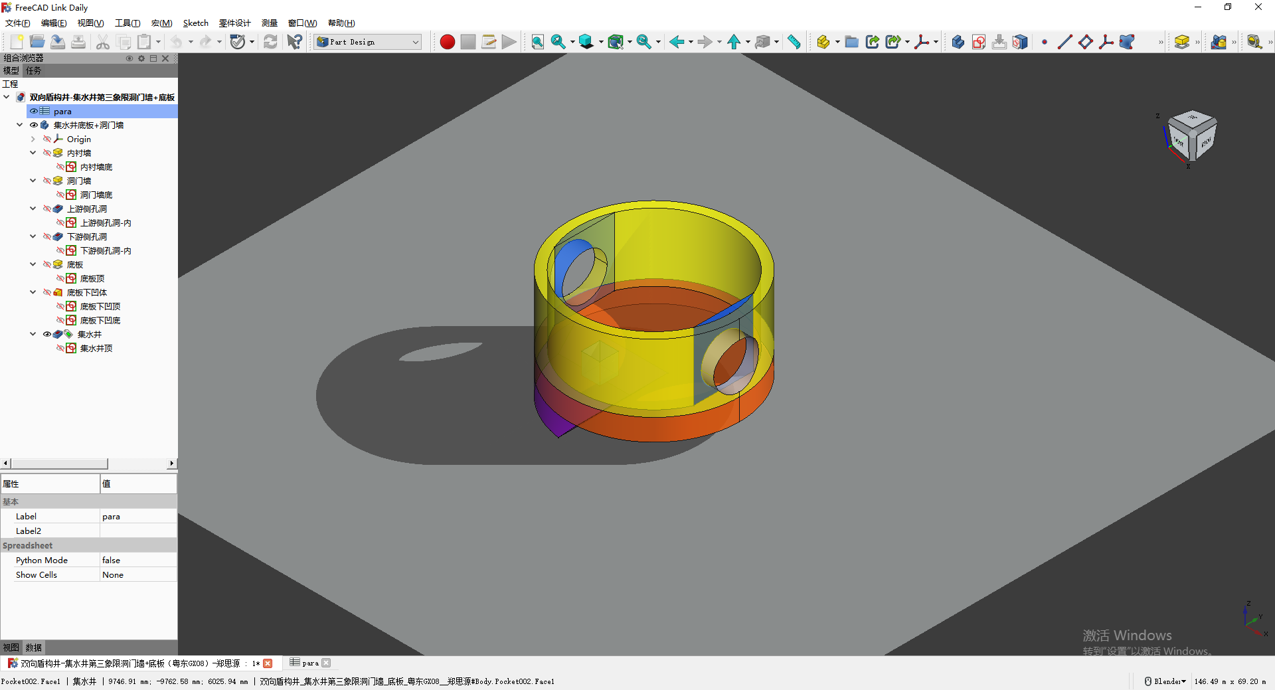Image resolution: width=1275 pixels, height=690 pixels.
Task: Click the Fit All zoom icon
Action: click(x=537, y=42)
